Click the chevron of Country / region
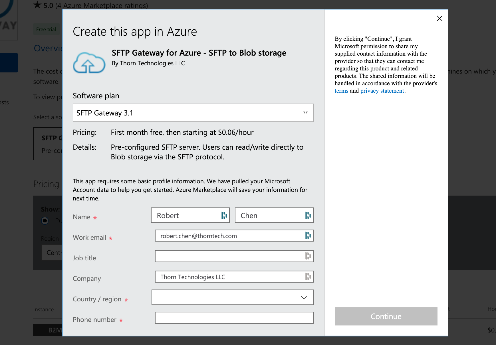The height and width of the screenshot is (345, 496). 304,298
